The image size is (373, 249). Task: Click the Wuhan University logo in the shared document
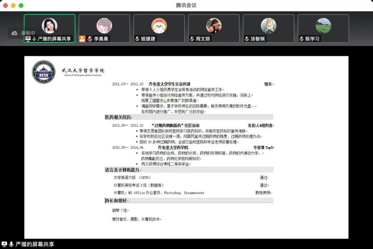coord(44,71)
